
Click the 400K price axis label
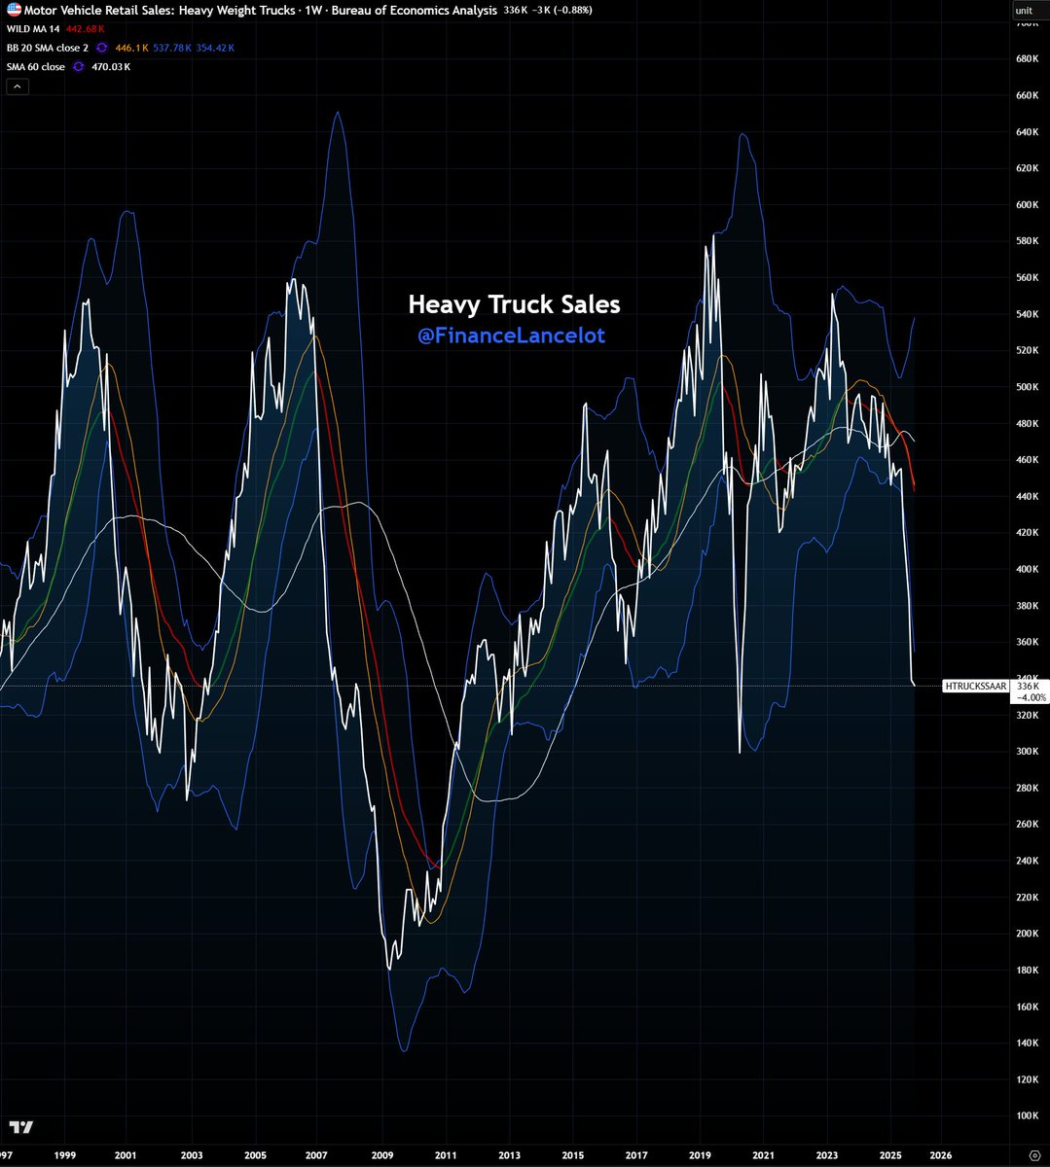tap(1027, 569)
